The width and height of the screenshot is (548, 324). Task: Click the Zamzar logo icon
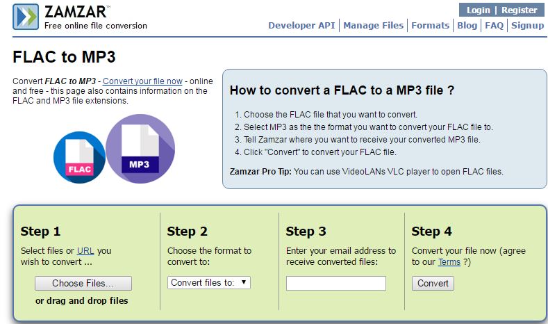(26, 17)
